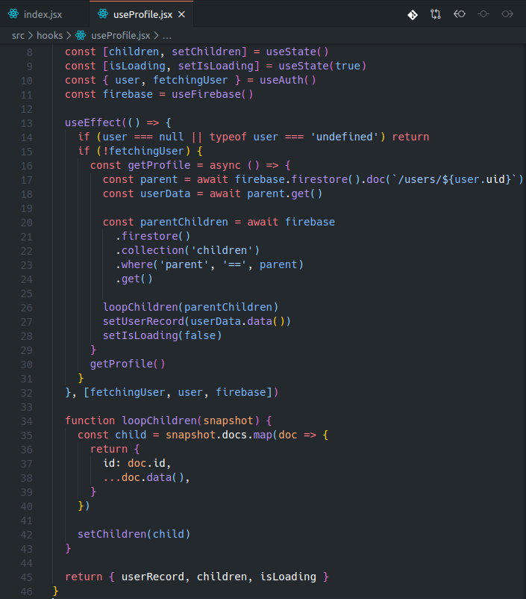Viewport: 526px width, 599px height.
Task: Click the React icon in breadcrumb
Action: [81, 35]
